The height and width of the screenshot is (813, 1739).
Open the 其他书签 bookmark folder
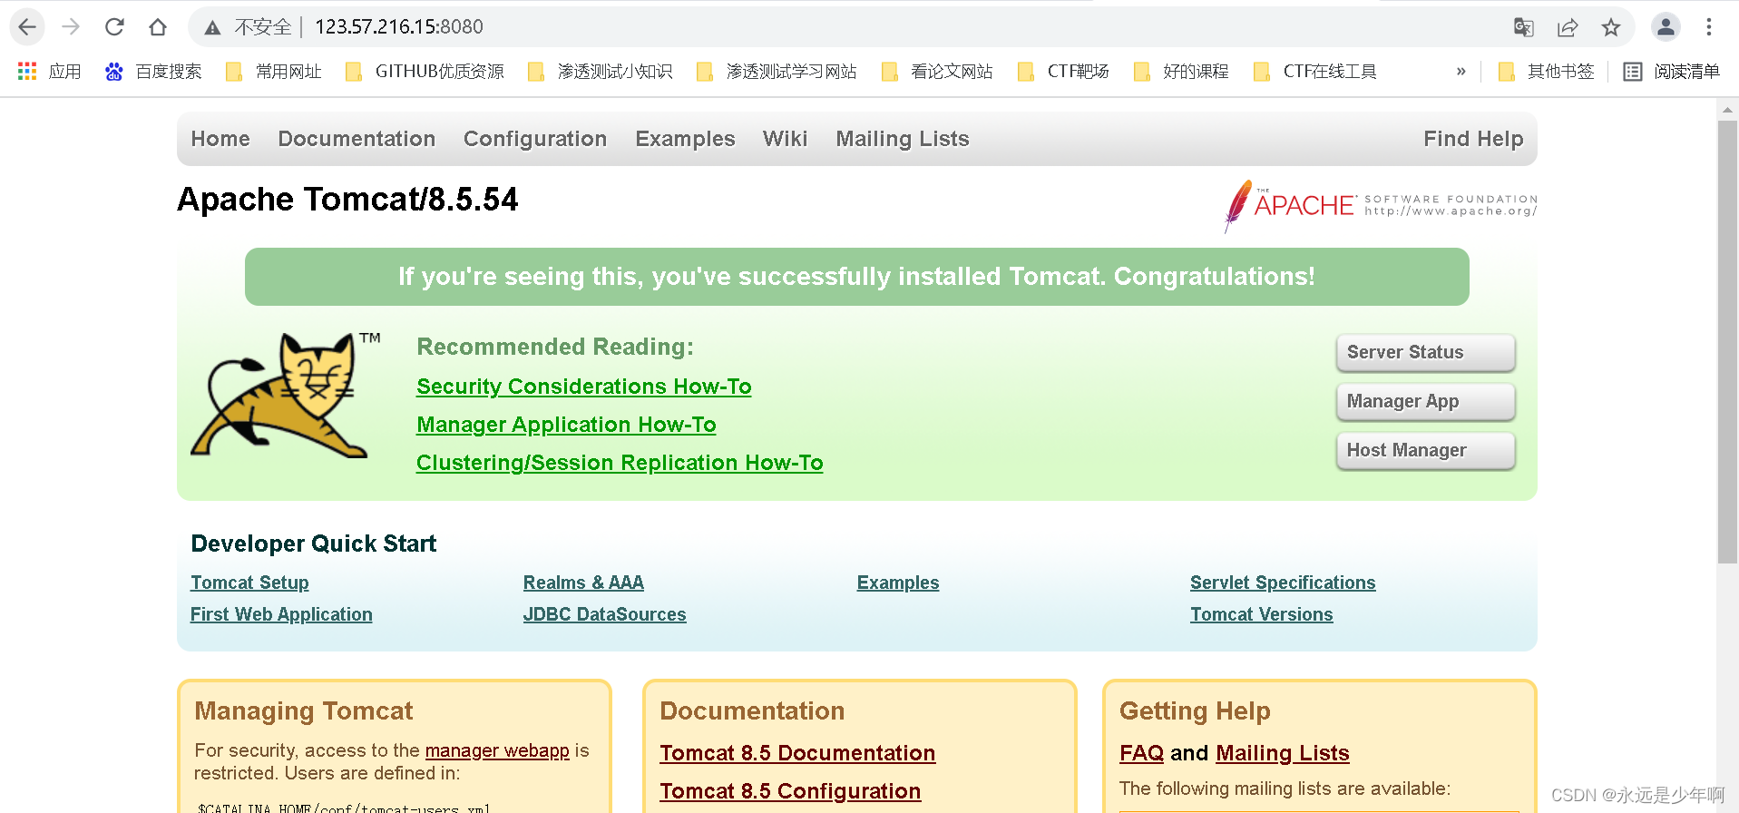1546,72
